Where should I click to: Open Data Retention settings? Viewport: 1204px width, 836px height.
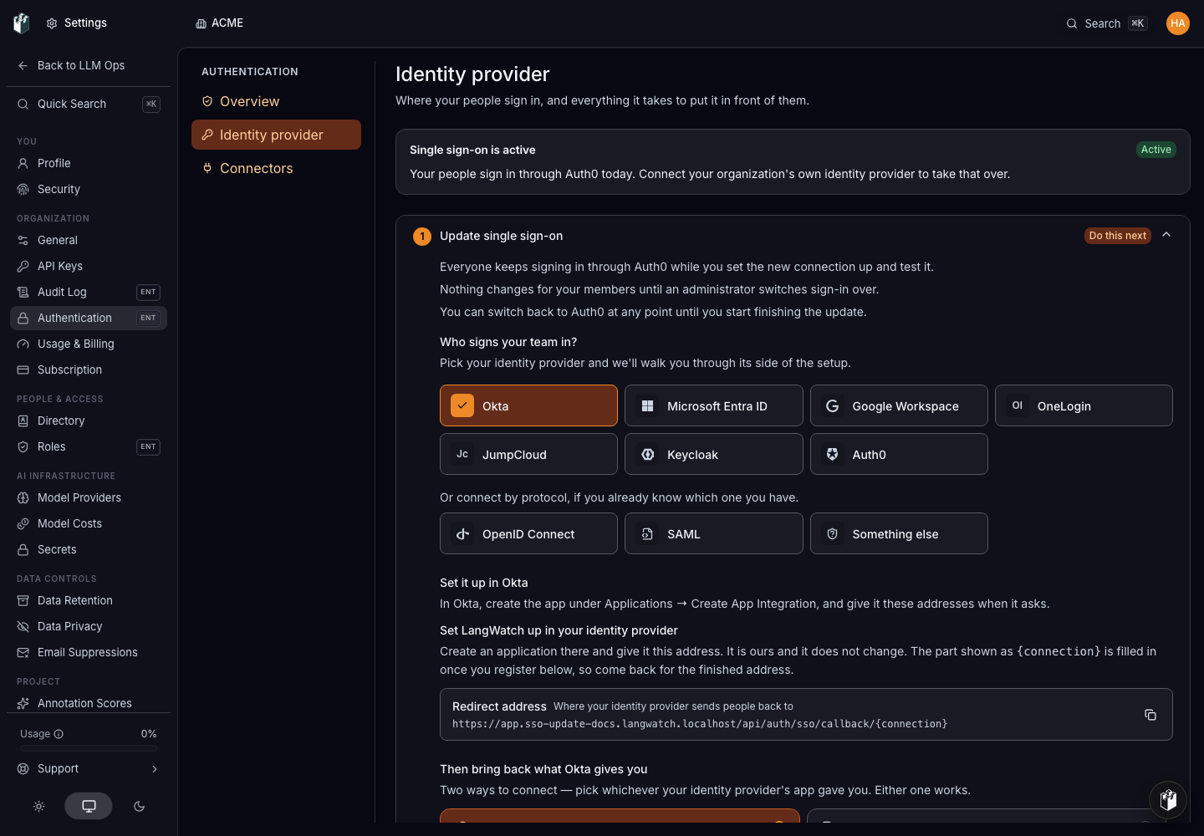pyautogui.click(x=89, y=600)
